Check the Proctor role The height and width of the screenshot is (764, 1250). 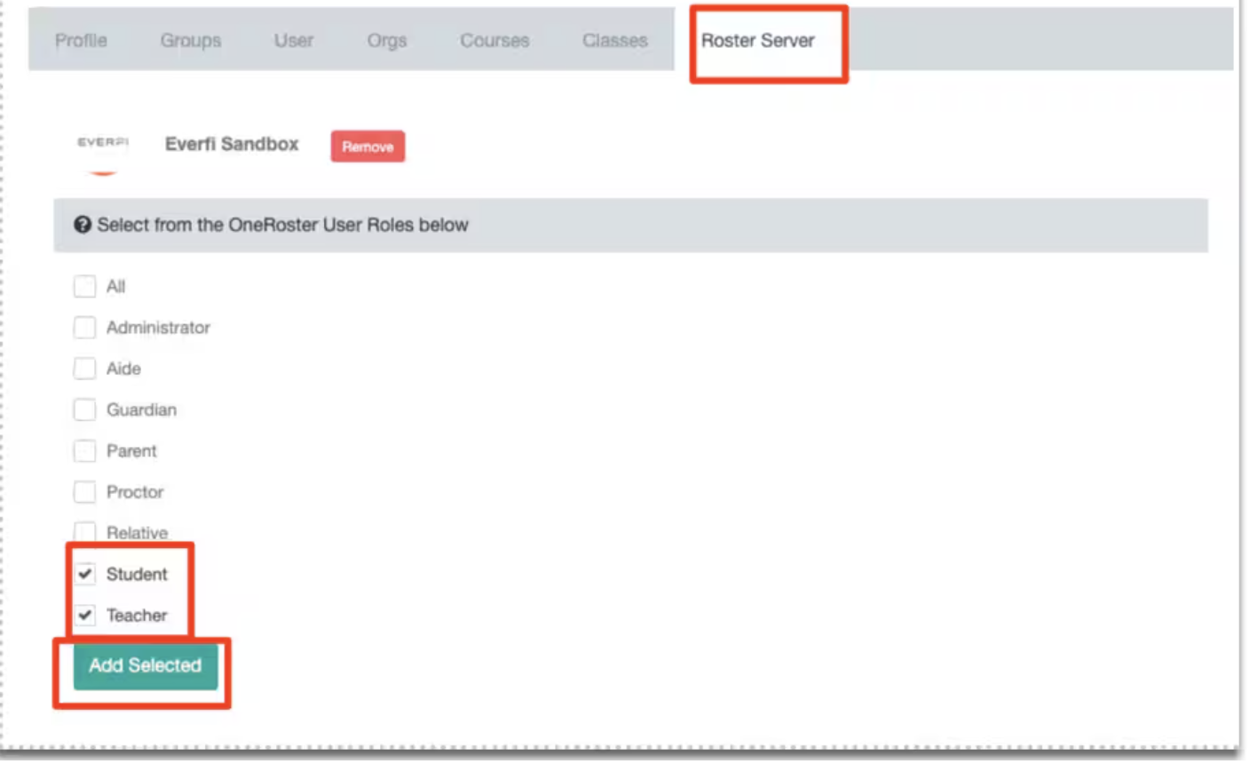pos(84,491)
